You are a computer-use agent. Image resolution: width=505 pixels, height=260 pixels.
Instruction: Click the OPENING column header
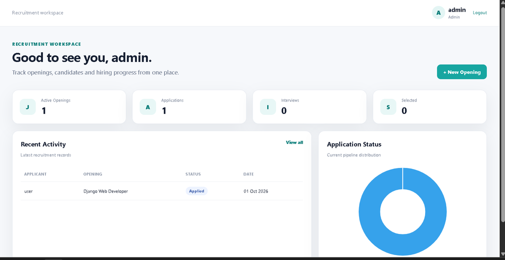pos(93,174)
